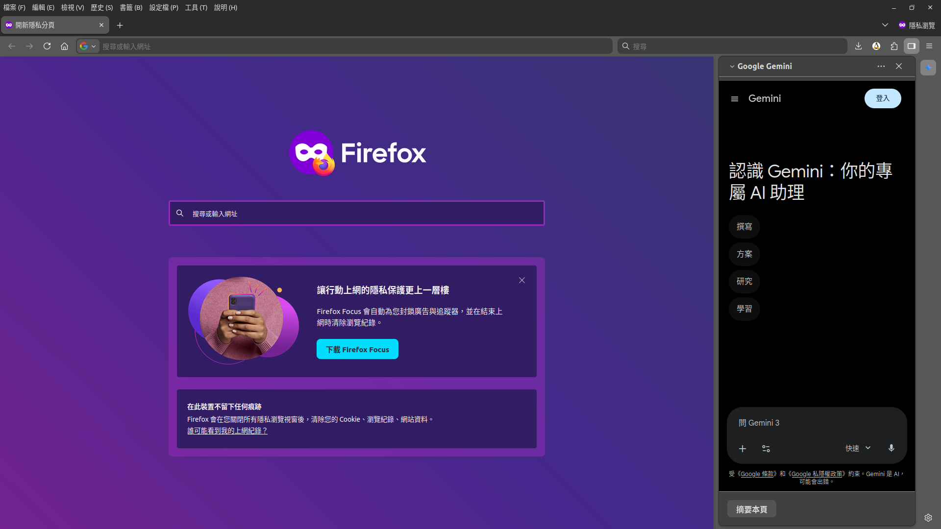Open the Google Gemini sidebar options (three dots)
The image size is (941, 529).
pos(881,66)
